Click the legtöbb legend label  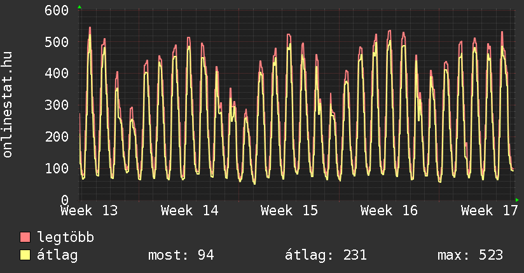tap(65, 238)
